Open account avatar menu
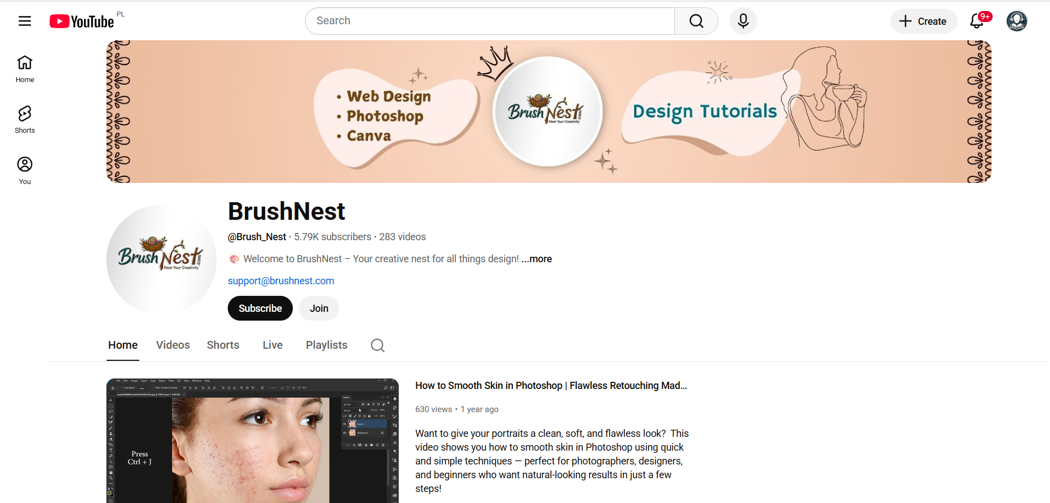This screenshot has width=1050, height=503. (x=1016, y=21)
